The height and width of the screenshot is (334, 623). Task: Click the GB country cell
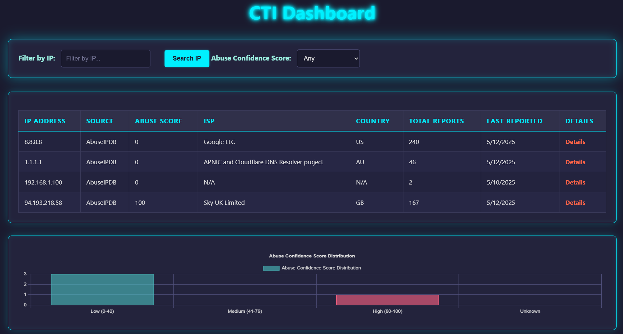(377, 202)
